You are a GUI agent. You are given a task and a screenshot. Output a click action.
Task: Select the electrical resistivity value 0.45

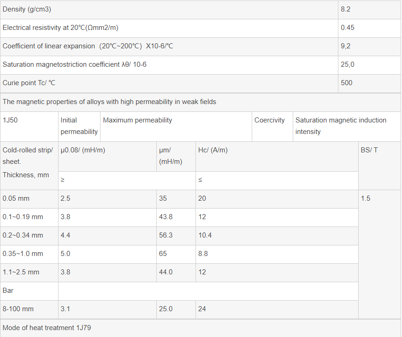tap(348, 28)
